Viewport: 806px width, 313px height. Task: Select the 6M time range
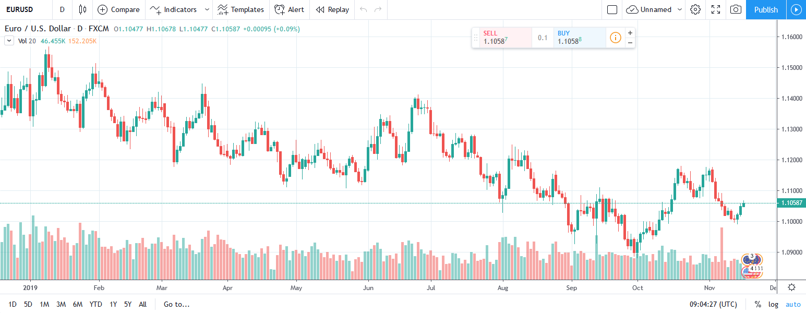(78, 304)
